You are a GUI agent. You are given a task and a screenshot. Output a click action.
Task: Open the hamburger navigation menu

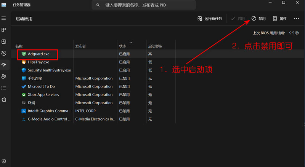[4, 18]
